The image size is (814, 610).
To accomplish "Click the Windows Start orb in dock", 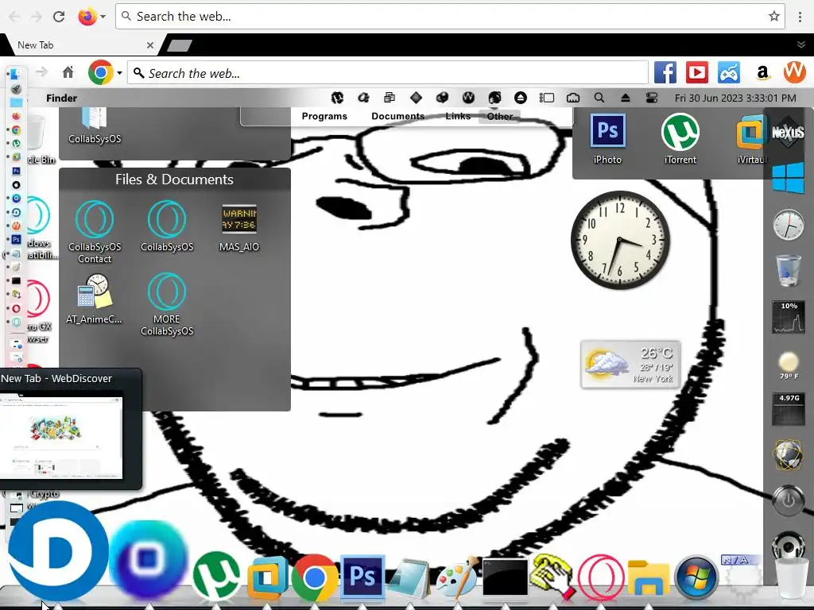I will click(x=696, y=577).
